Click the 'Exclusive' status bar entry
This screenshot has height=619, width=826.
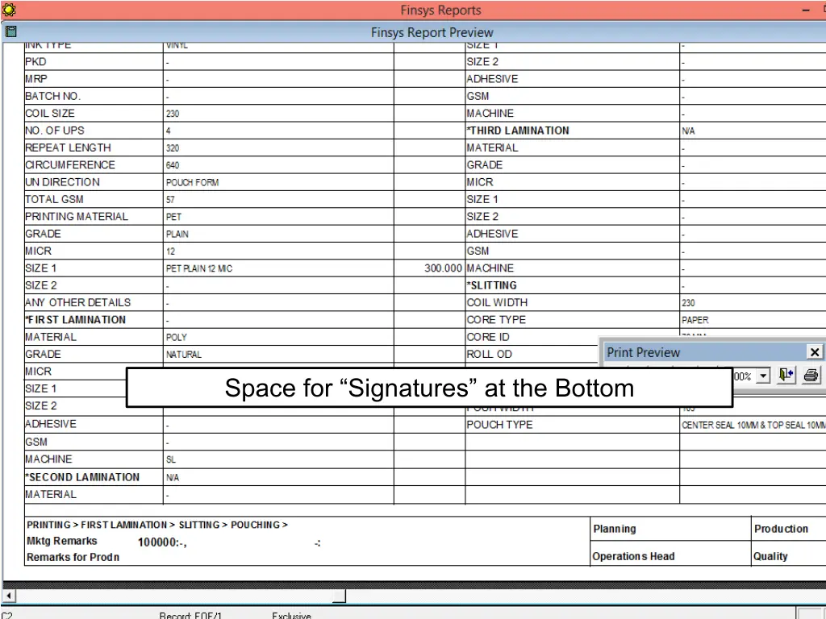pos(291,615)
